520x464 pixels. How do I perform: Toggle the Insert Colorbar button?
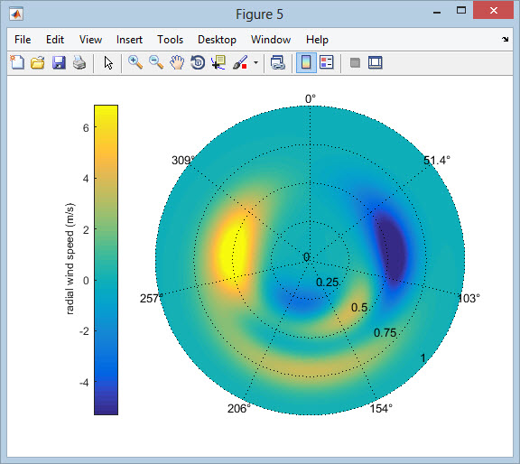tap(306, 62)
